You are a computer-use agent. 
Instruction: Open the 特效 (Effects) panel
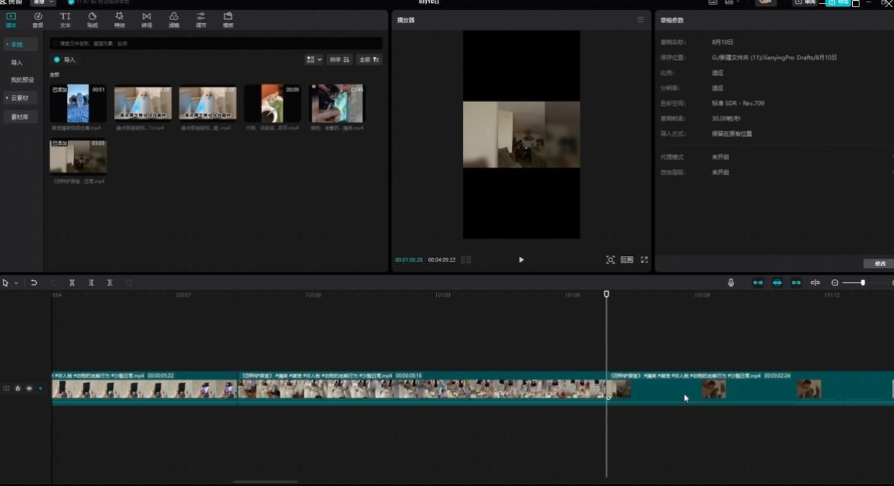tap(119, 19)
